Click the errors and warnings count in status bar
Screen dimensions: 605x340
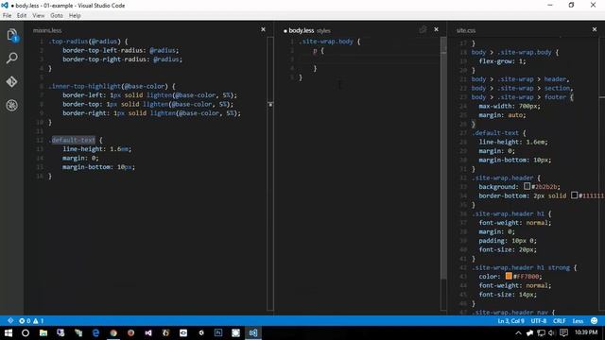(31, 321)
